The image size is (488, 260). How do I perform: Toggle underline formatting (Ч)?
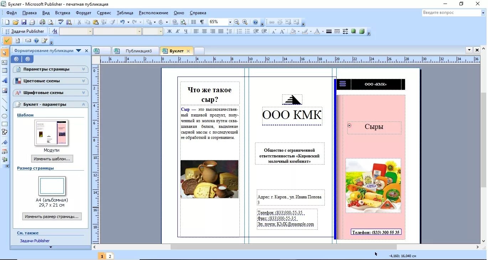pos(186,31)
